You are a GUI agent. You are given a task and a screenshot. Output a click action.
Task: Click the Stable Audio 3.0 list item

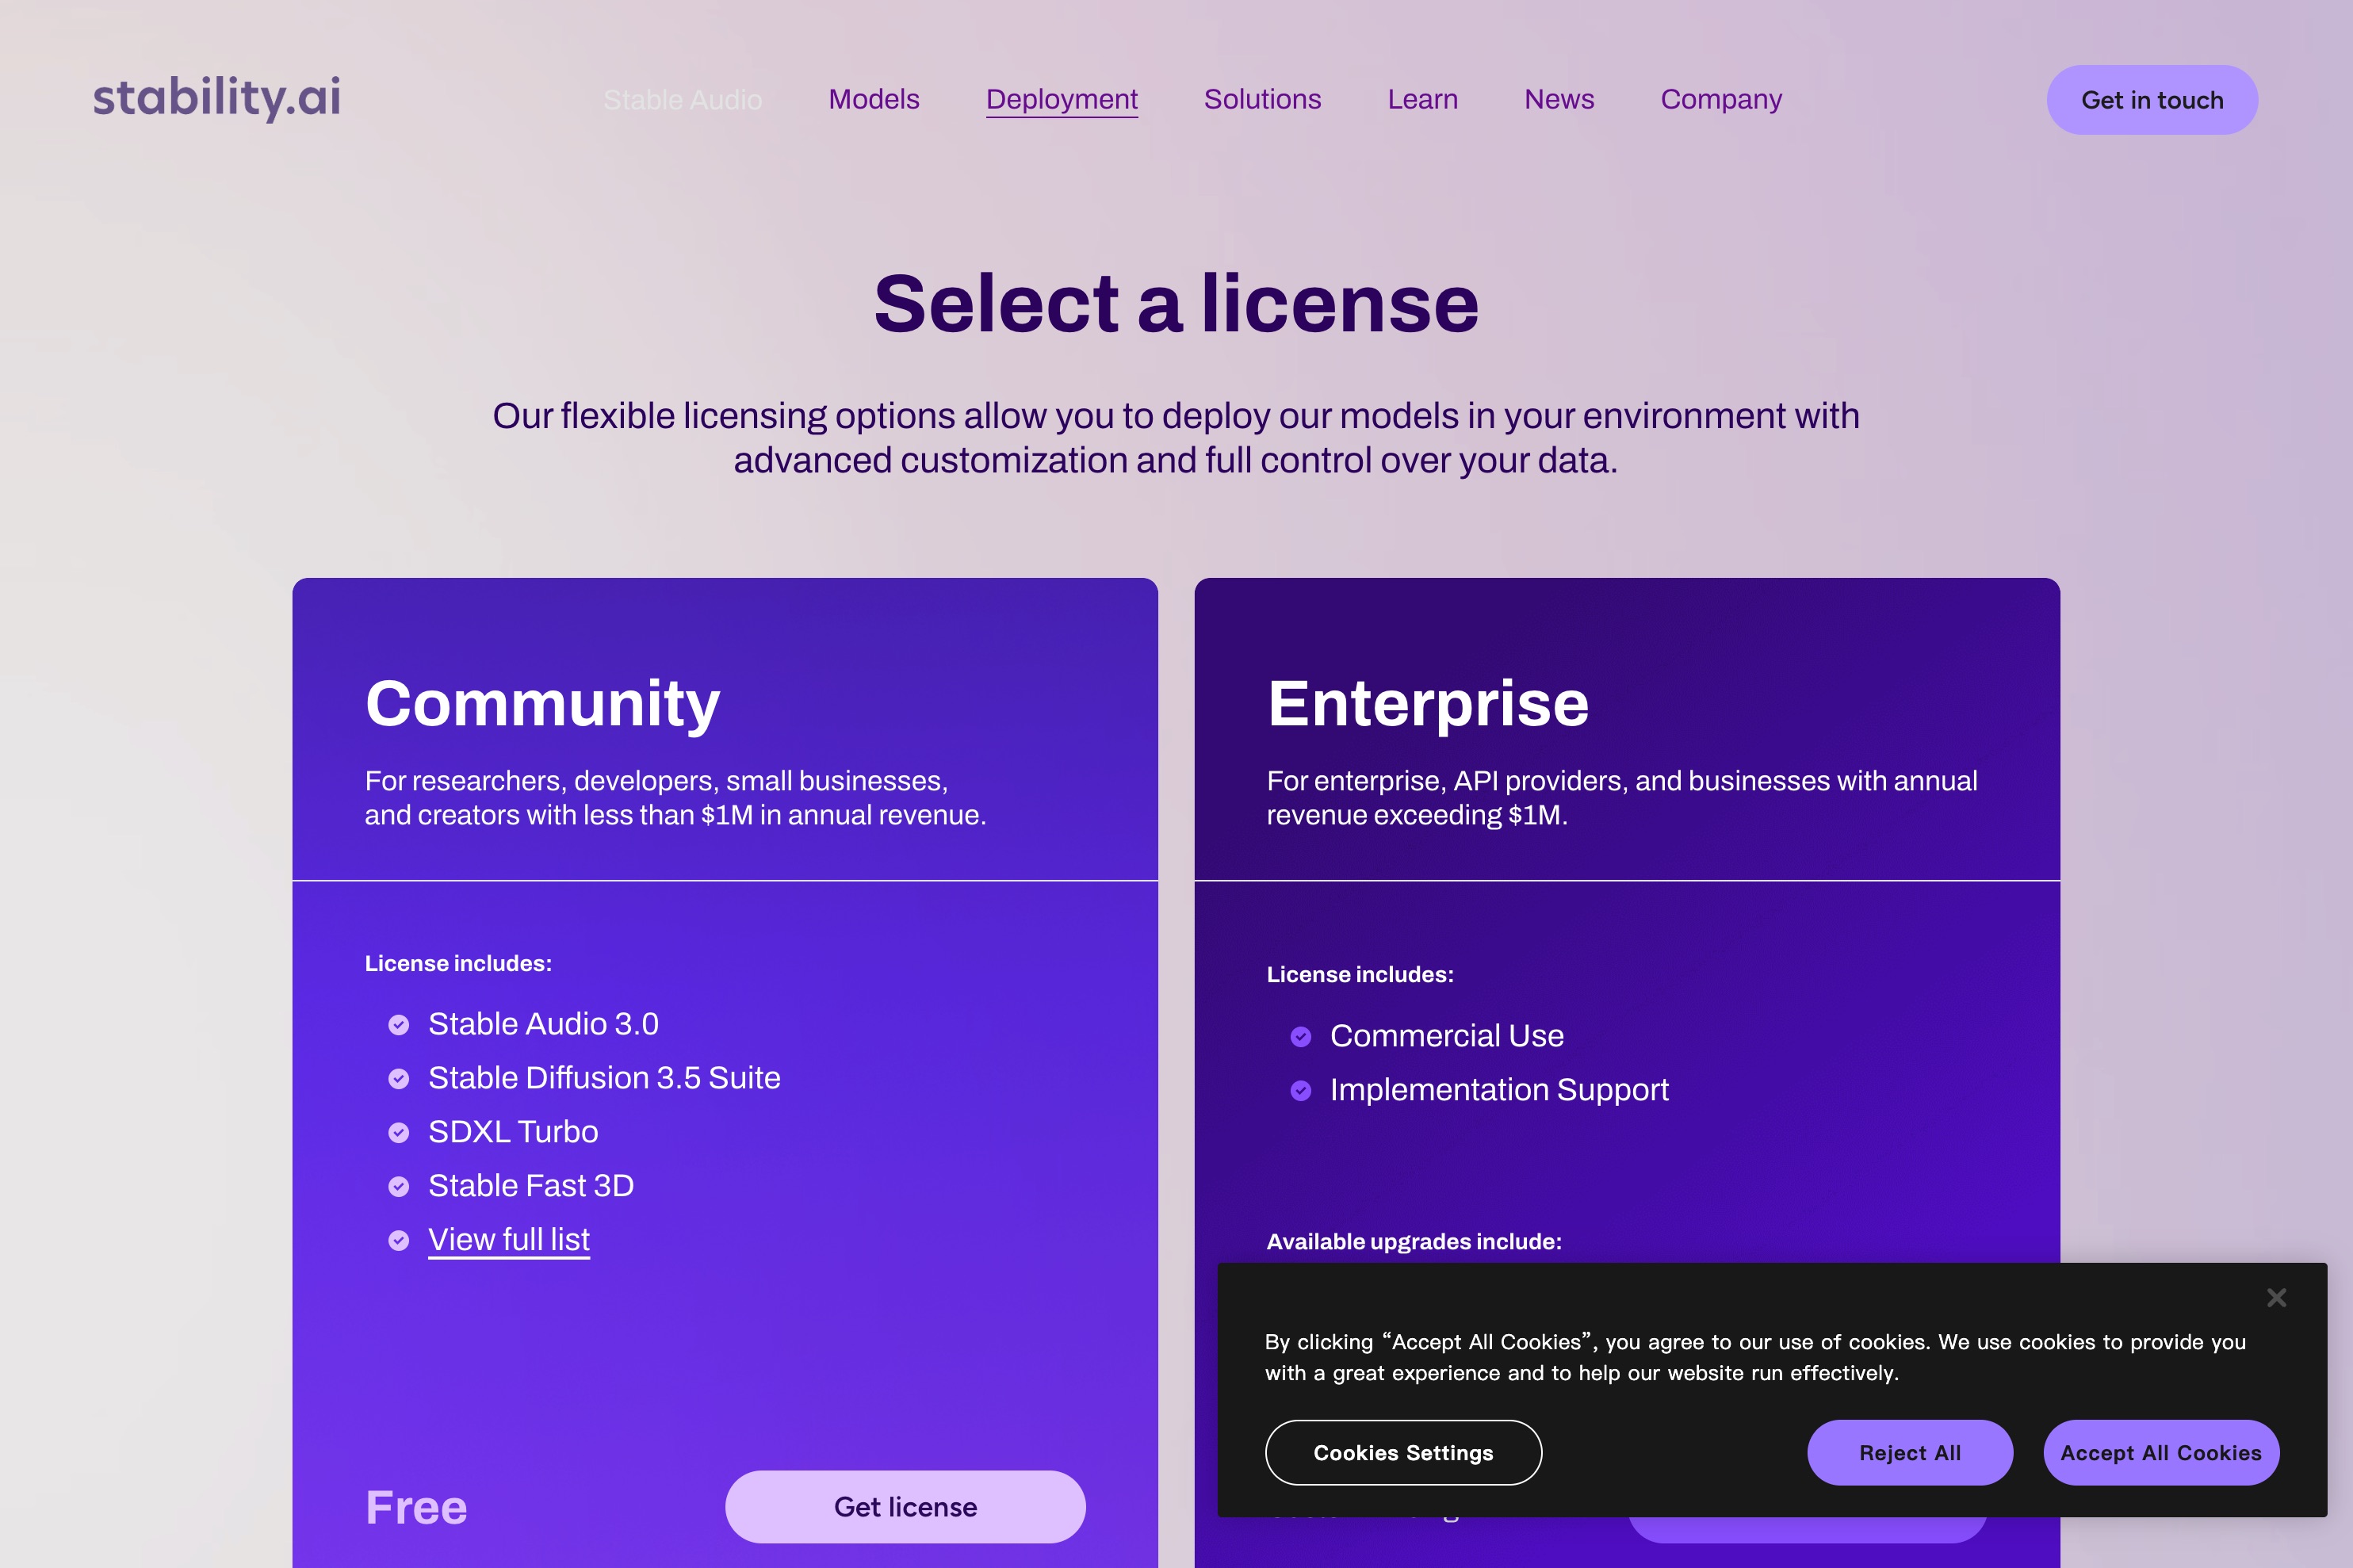point(543,1024)
